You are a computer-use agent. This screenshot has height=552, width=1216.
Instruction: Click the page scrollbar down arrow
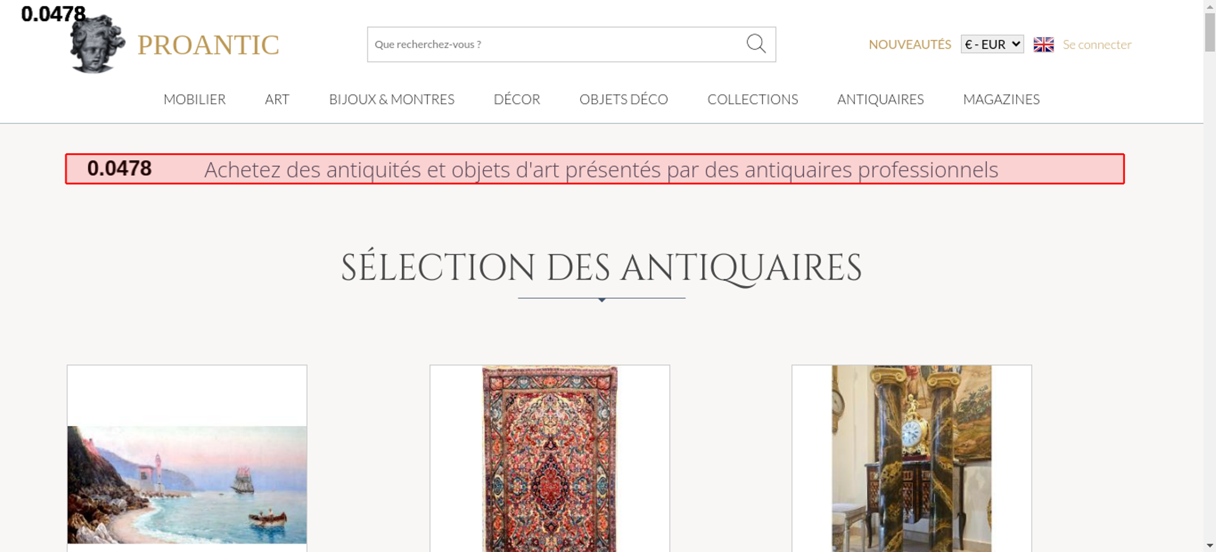pyautogui.click(x=1209, y=545)
